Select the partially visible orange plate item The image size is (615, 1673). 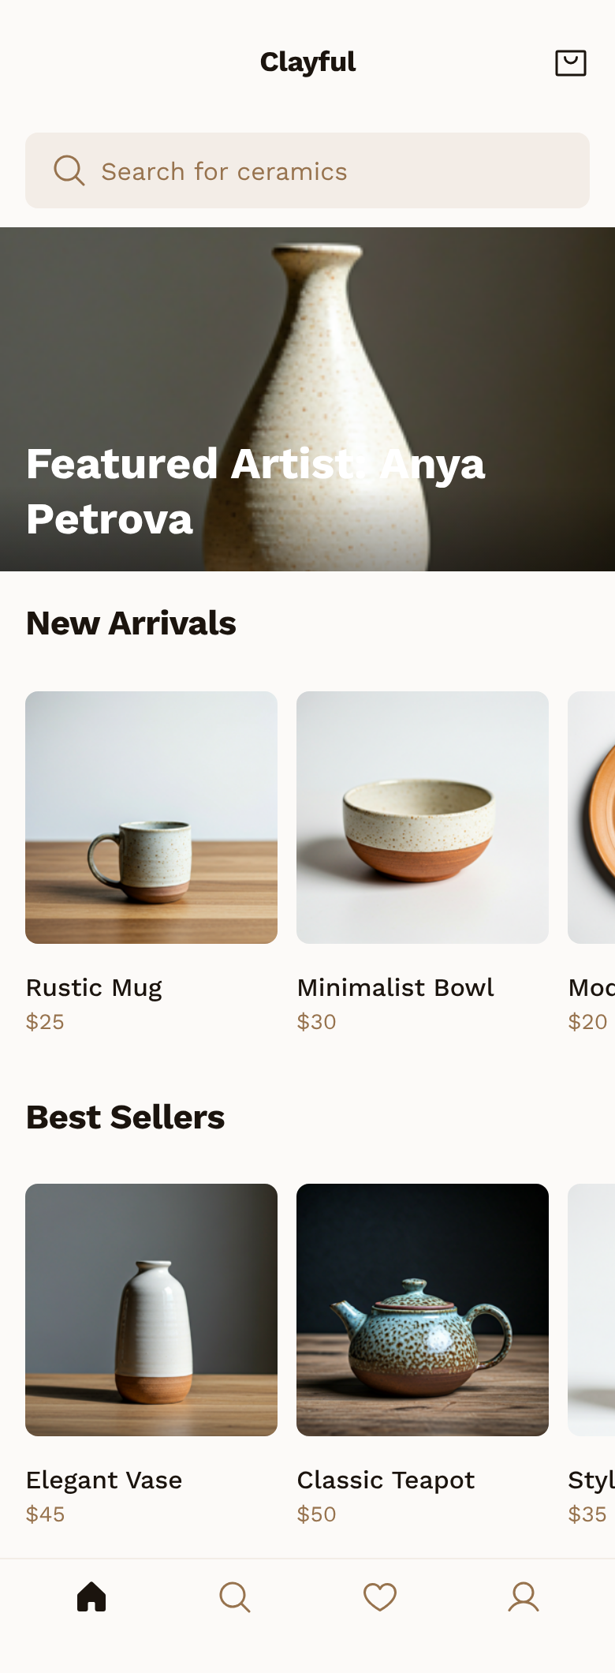coord(593,817)
